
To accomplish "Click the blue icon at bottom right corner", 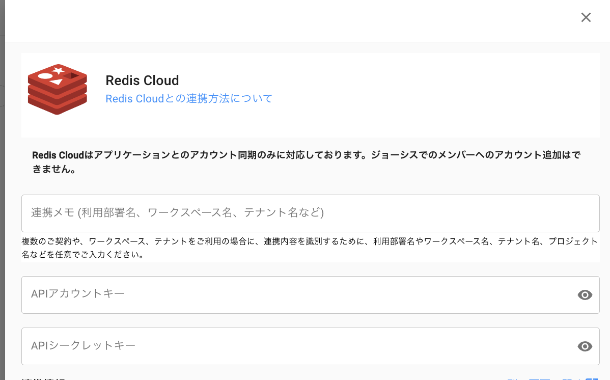I will coord(592,378).
